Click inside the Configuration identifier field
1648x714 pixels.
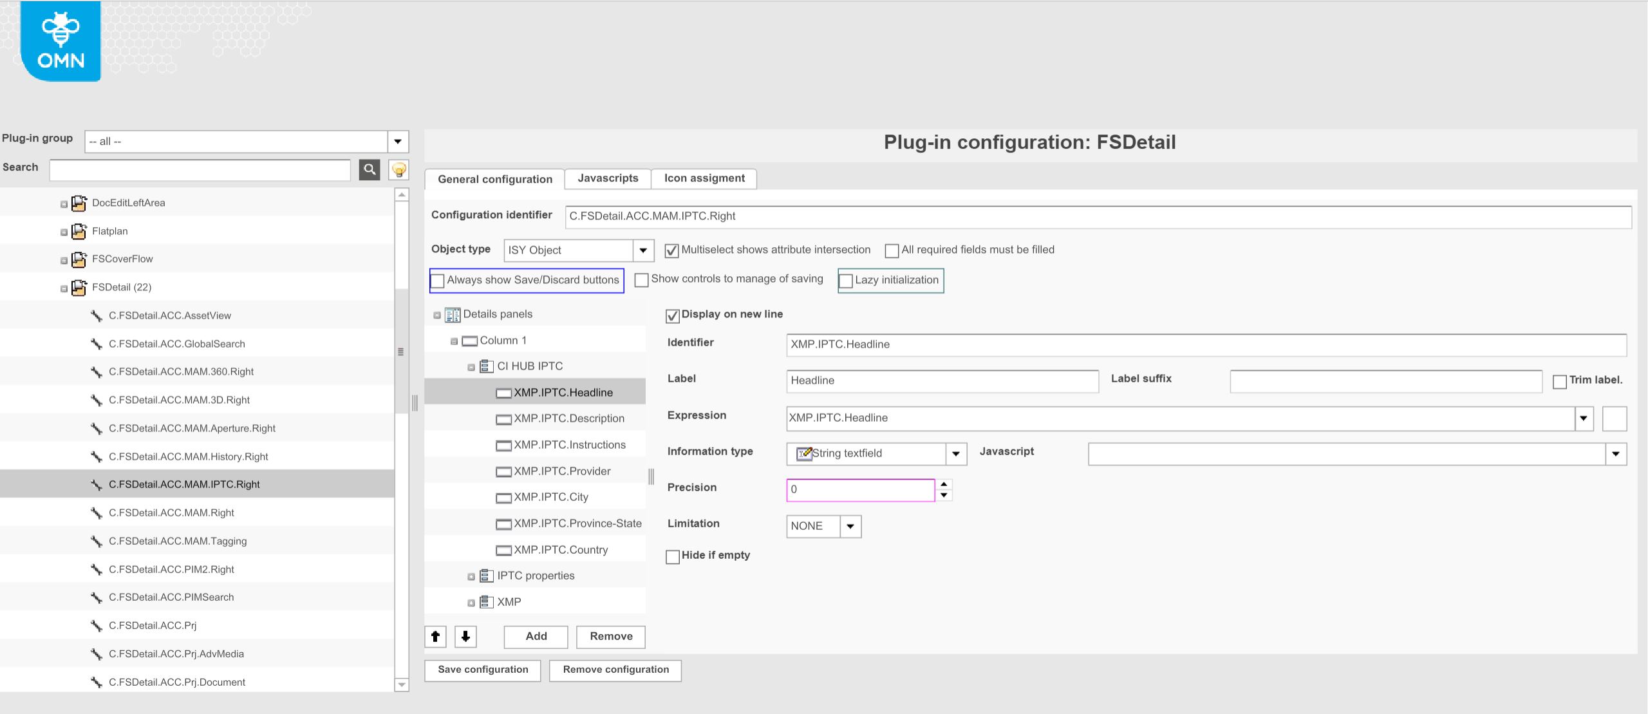point(901,216)
